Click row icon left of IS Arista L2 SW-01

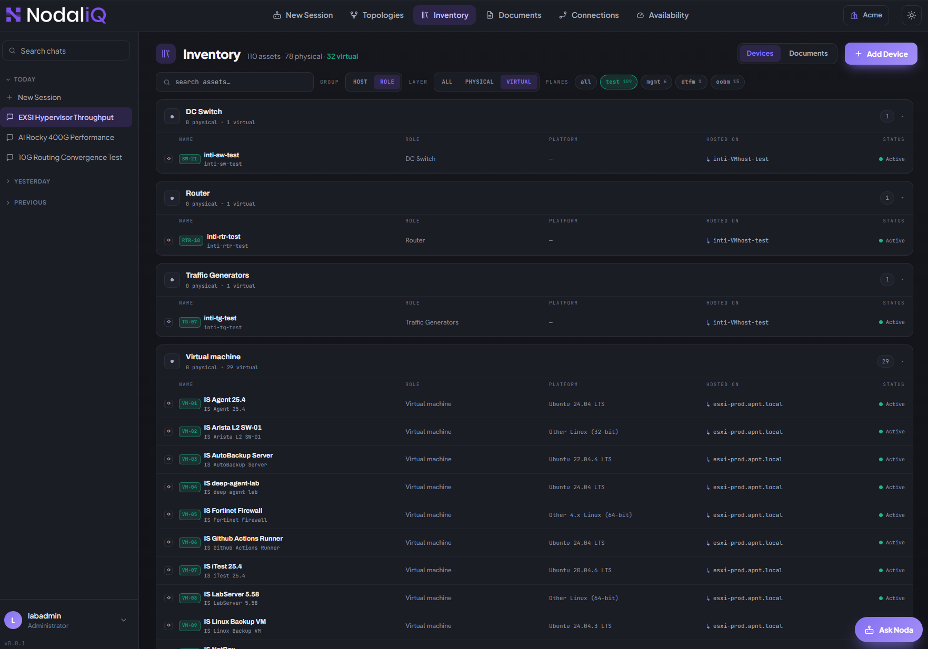click(168, 431)
